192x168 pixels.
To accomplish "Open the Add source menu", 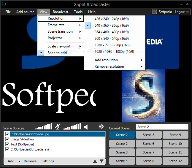I will click(x=25, y=12).
